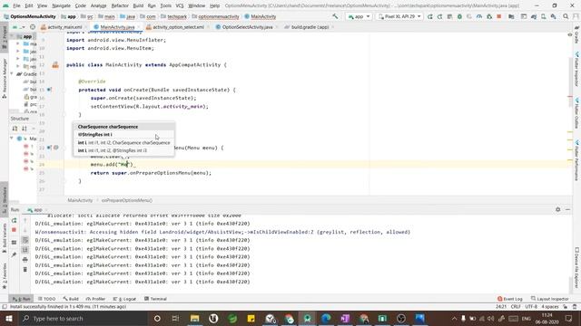
Task: Click the sort alphabetically icon in Structure
Action: pyautogui.click(x=25, y=129)
